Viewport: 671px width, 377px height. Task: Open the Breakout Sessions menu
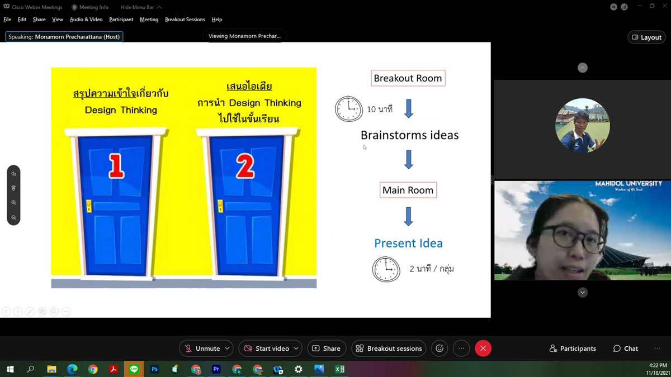[185, 20]
